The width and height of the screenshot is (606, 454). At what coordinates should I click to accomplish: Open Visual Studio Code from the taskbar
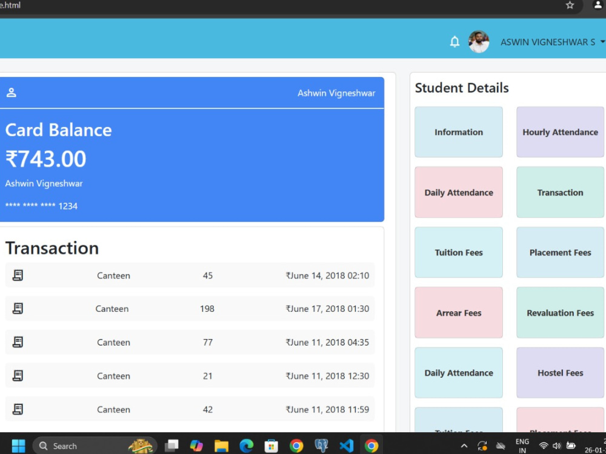[x=346, y=446]
